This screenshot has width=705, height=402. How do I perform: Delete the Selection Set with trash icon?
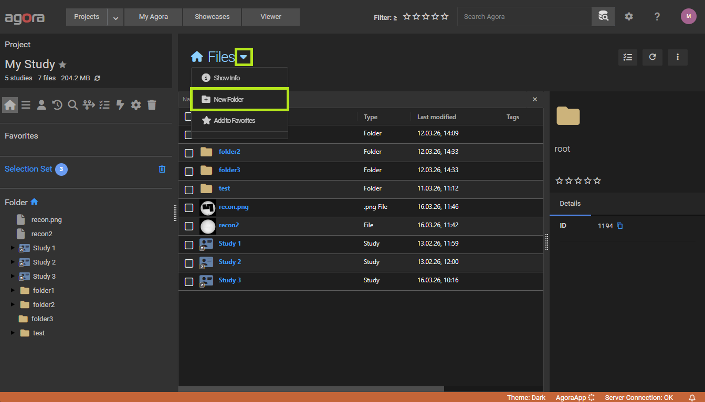[162, 169]
